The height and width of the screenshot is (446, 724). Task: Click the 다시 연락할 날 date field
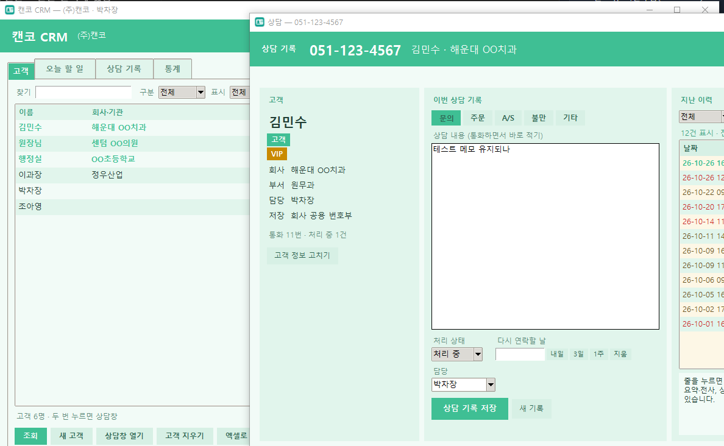pos(520,354)
